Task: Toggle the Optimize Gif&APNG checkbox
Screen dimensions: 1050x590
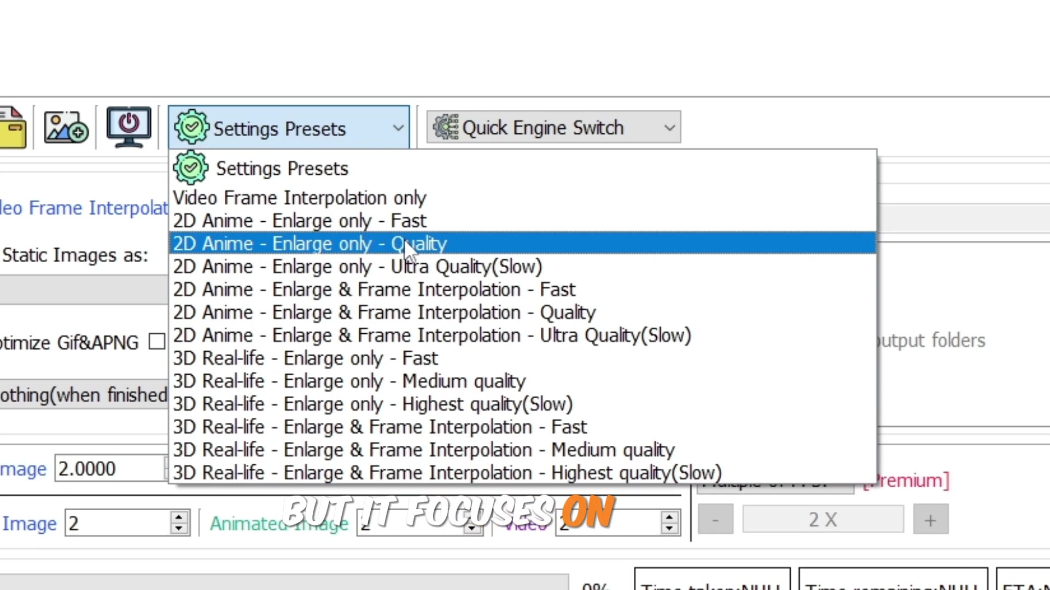Action: click(x=157, y=342)
